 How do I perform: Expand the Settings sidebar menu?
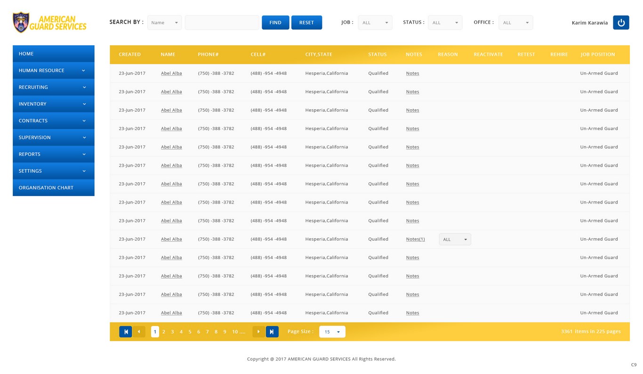pyautogui.click(x=53, y=171)
